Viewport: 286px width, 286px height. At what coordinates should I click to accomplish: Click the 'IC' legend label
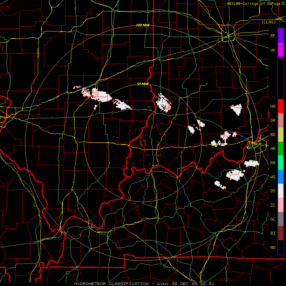pyautogui.click(x=273, y=205)
